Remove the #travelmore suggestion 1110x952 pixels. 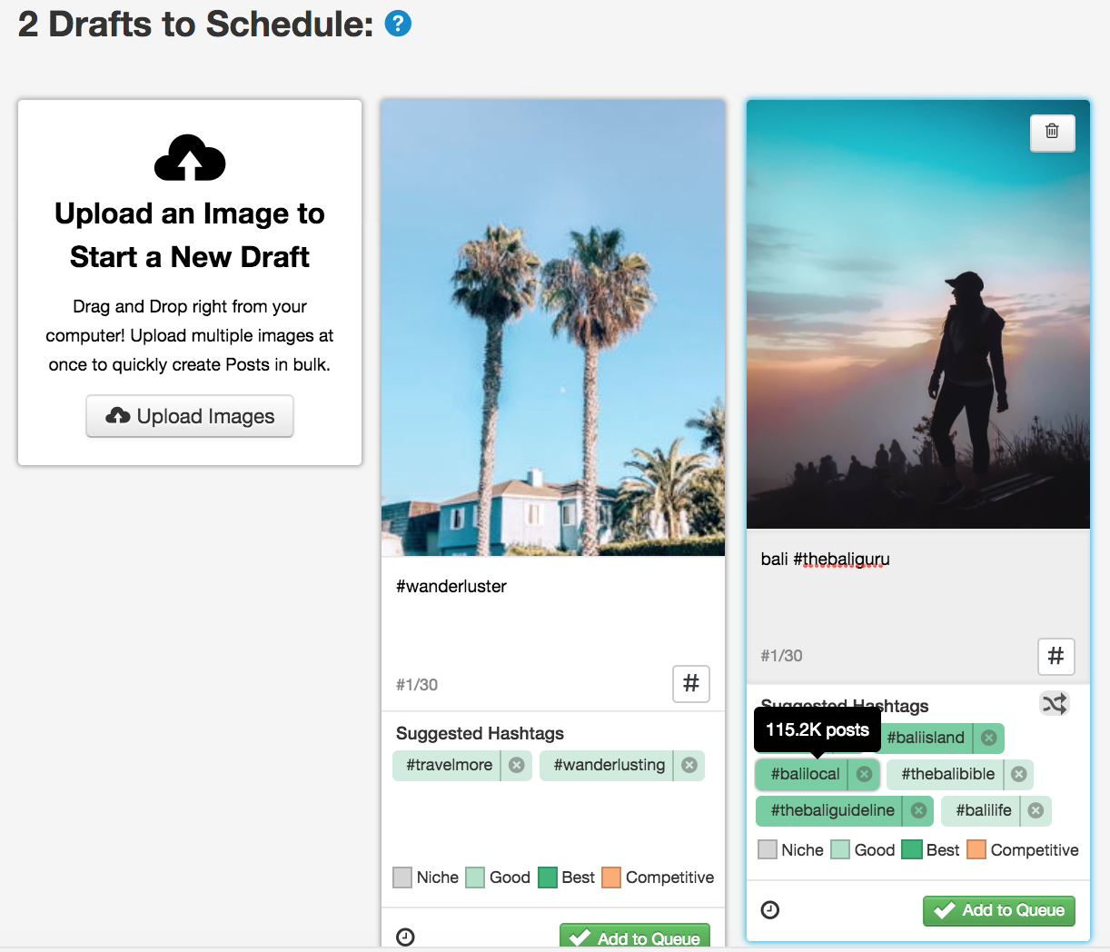click(517, 765)
